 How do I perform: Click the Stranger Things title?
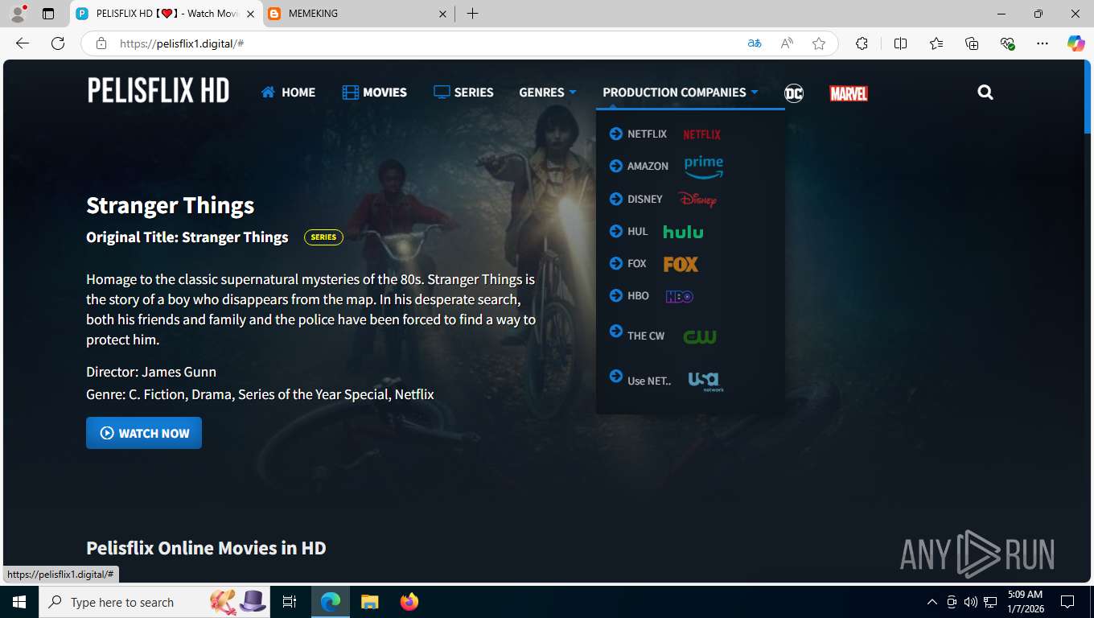[170, 206]
